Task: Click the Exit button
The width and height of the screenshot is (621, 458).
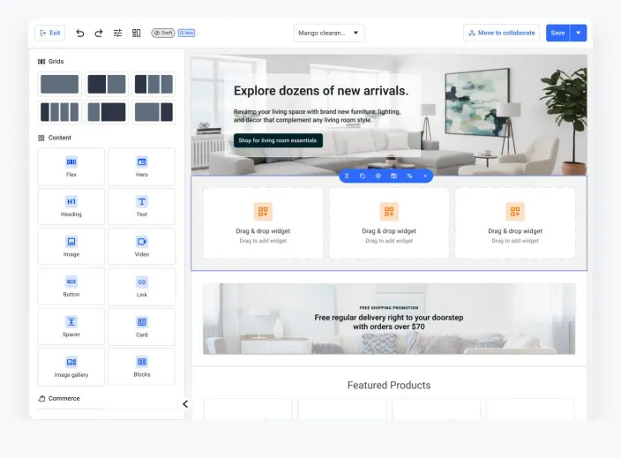Action: [50, 33]
